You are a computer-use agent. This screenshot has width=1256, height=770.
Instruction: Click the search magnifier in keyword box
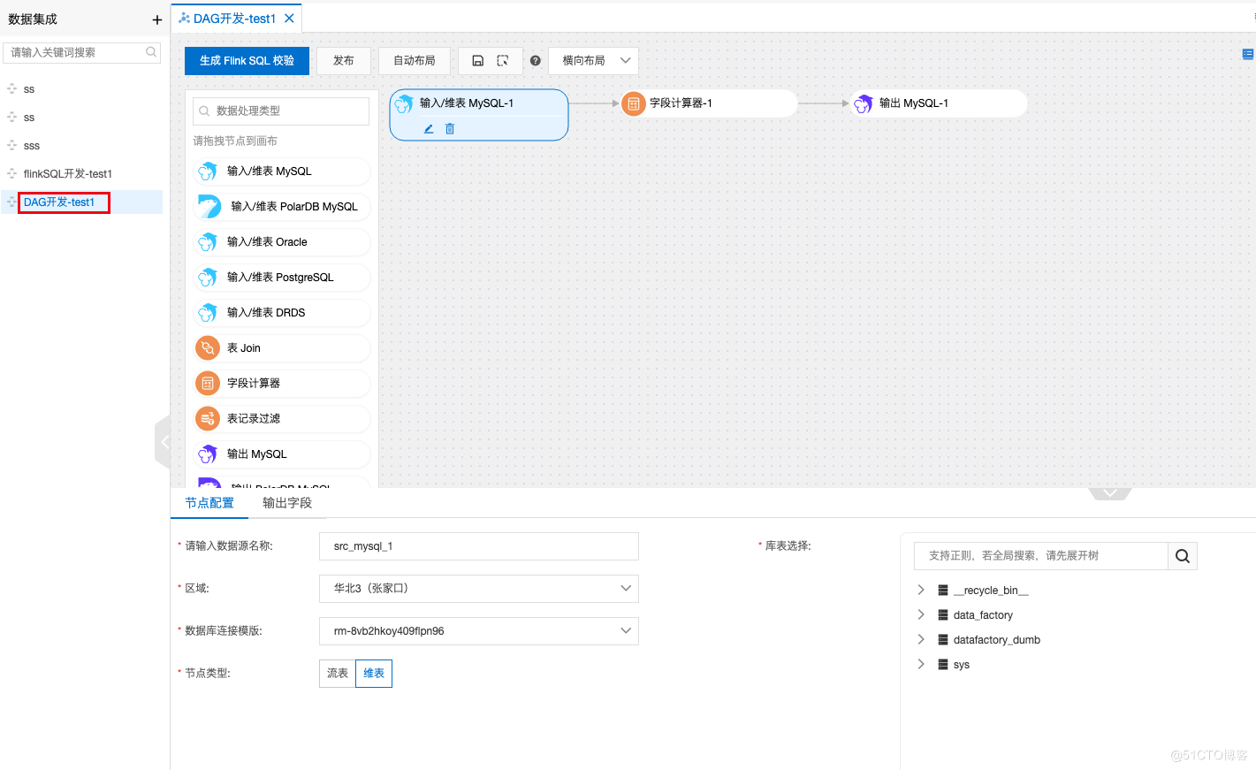[151, 52]
